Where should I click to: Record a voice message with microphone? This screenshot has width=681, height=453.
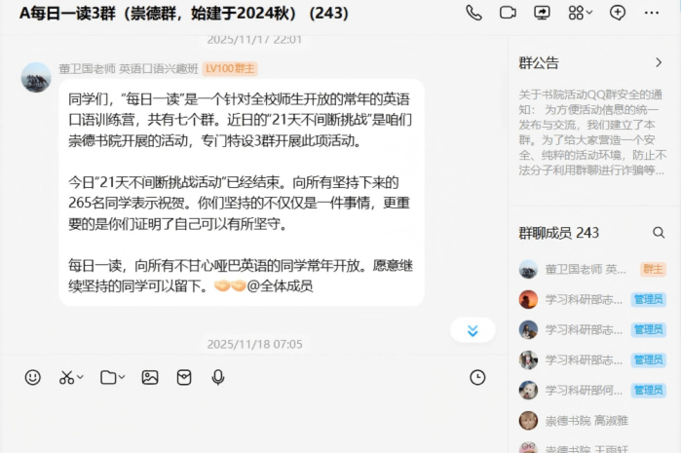tap(218, 377)
